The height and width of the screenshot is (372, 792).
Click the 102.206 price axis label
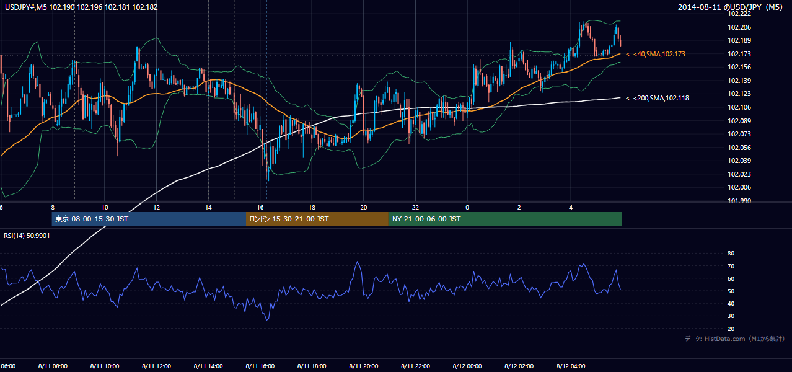coord(741,27)
